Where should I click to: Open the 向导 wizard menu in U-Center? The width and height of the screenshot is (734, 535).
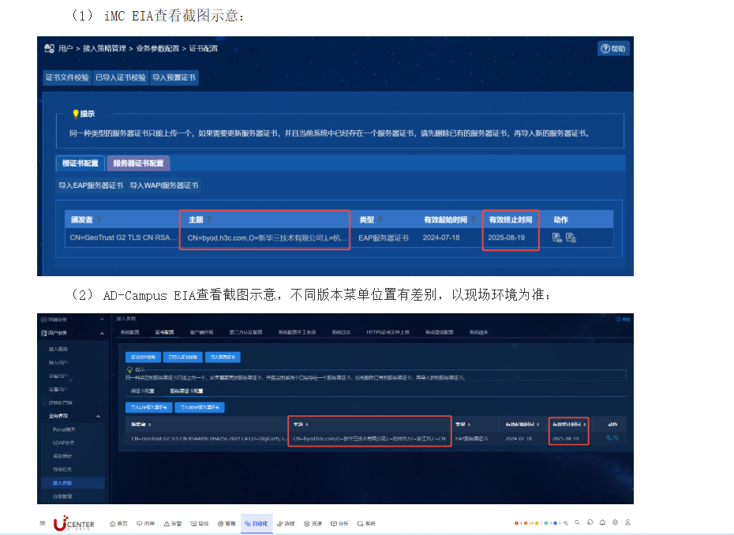145,524
